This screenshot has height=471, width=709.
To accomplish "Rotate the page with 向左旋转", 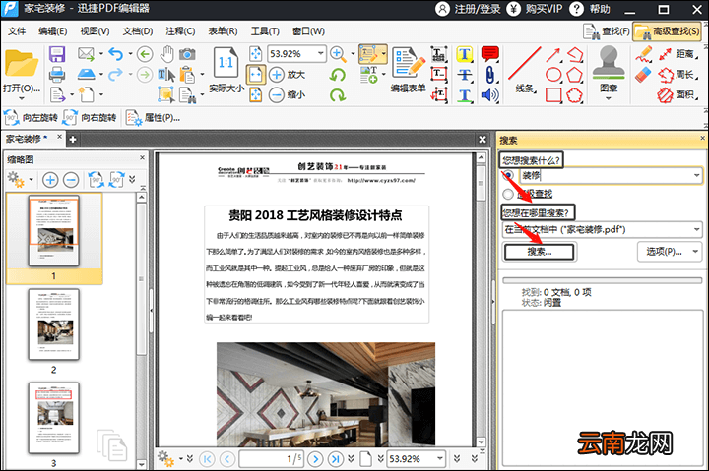I will click(x=31, y=118).
